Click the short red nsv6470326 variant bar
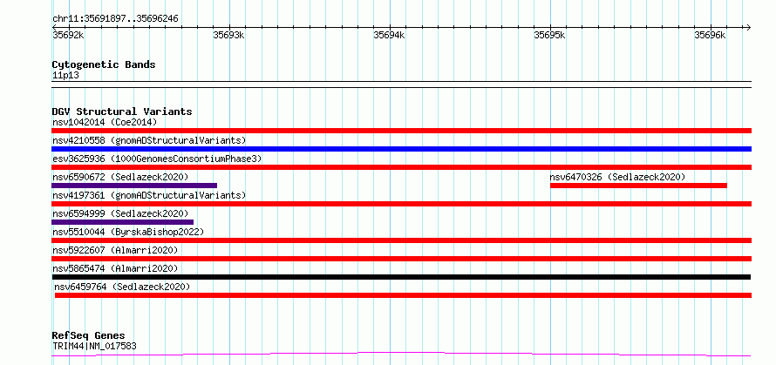The image size is (776, 365). 638,186
